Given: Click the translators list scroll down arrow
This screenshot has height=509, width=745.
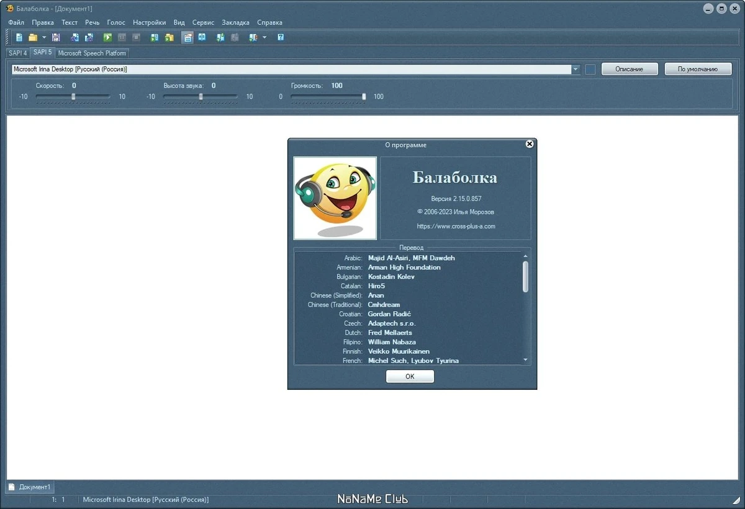Looking at the screenshot, I should [526, 359].
